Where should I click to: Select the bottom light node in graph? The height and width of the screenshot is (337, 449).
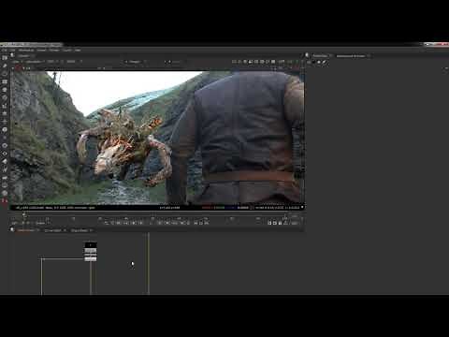(x=91, y=258)
